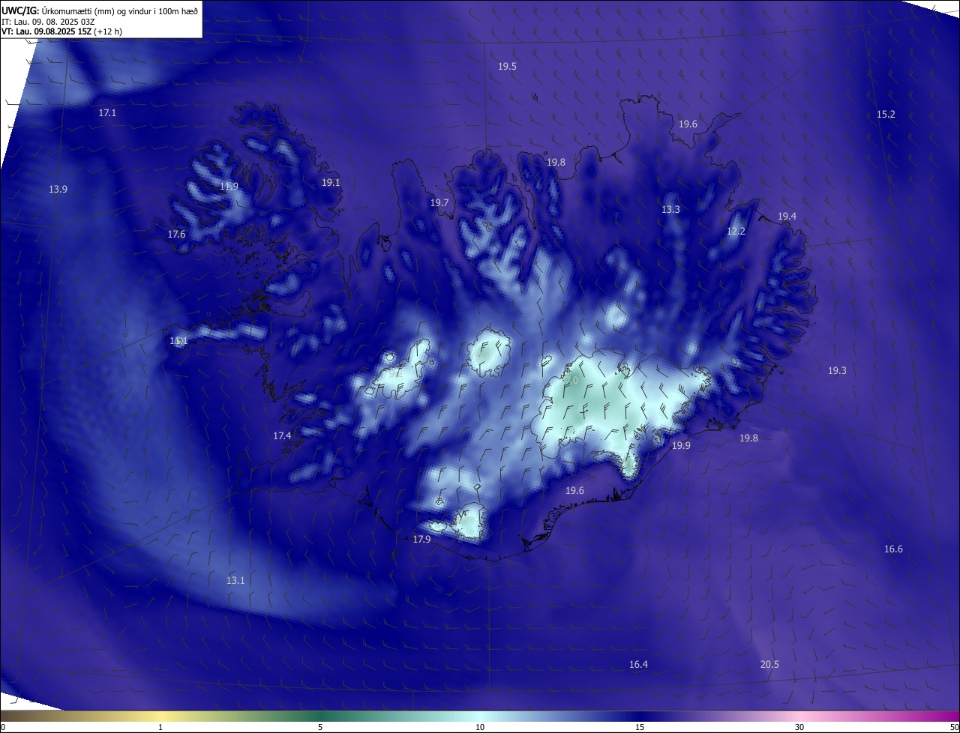Click the 17.9 value label on the map
This screenshot has width=960, height=733.
coord(422,540)
